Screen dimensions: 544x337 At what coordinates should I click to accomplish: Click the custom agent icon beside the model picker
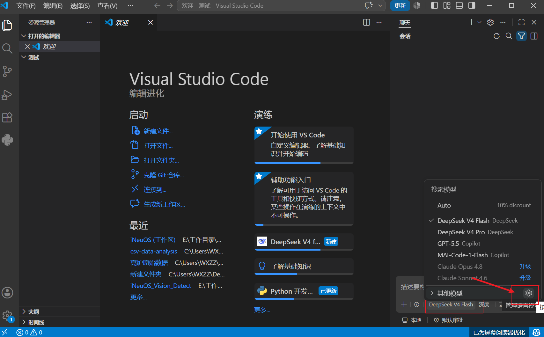pyautogui.click(x=416, y=304)
